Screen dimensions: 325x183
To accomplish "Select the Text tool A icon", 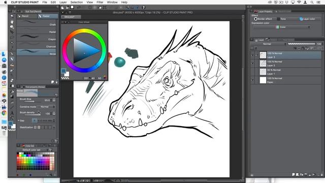I will 12,113.
